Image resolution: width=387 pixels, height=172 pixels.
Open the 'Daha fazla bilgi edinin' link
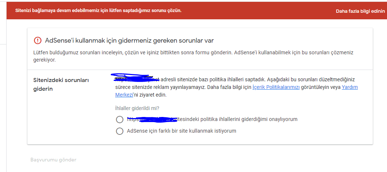(360, 11)
